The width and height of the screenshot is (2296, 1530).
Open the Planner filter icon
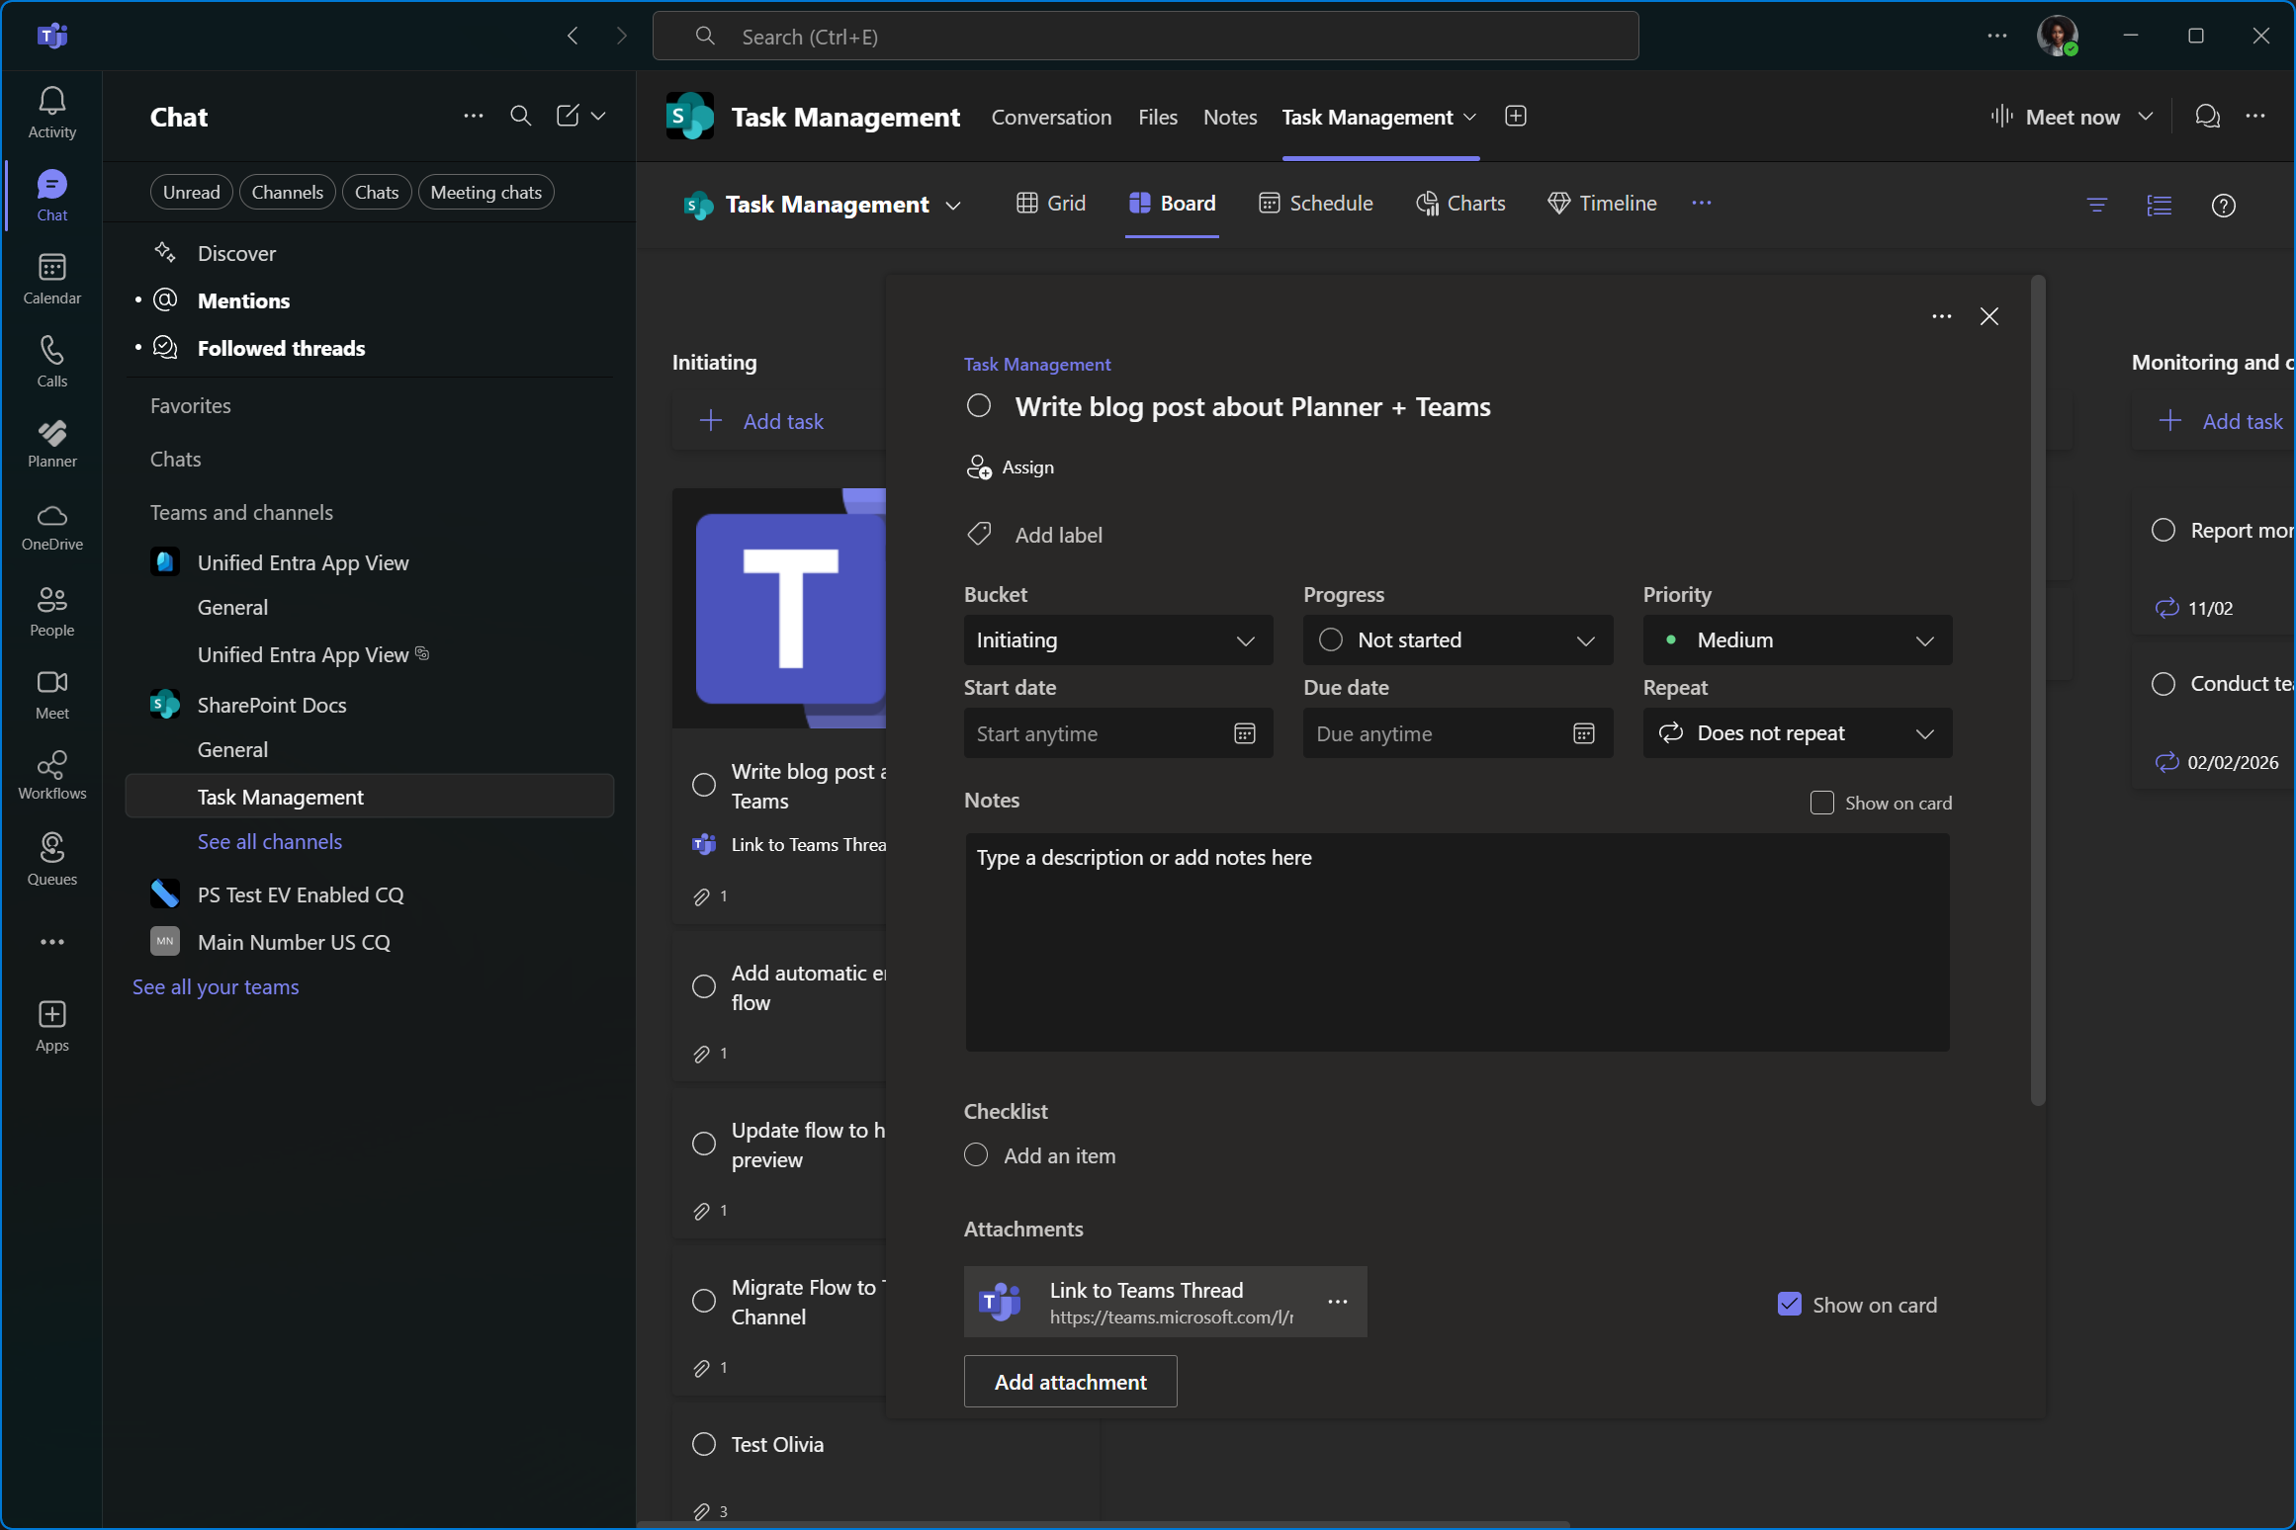tap(2097, 205)
